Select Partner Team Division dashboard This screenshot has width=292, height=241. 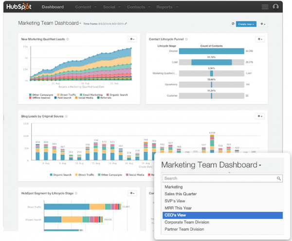pos(222,229)
